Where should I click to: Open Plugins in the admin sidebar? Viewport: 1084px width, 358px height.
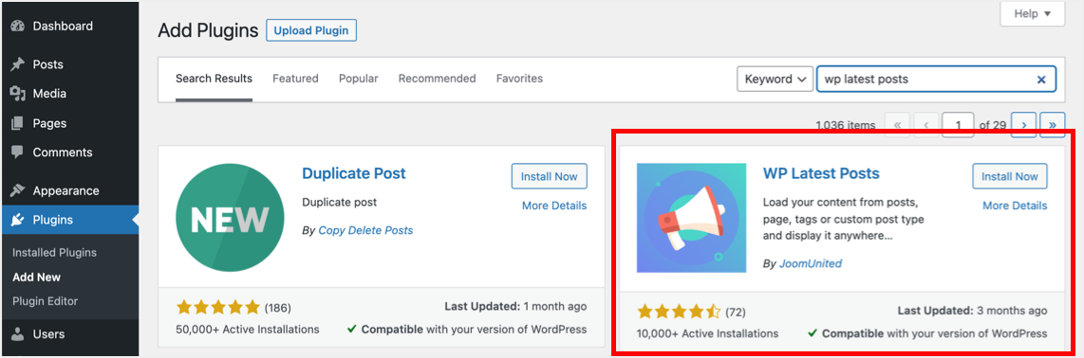(69, 221)
